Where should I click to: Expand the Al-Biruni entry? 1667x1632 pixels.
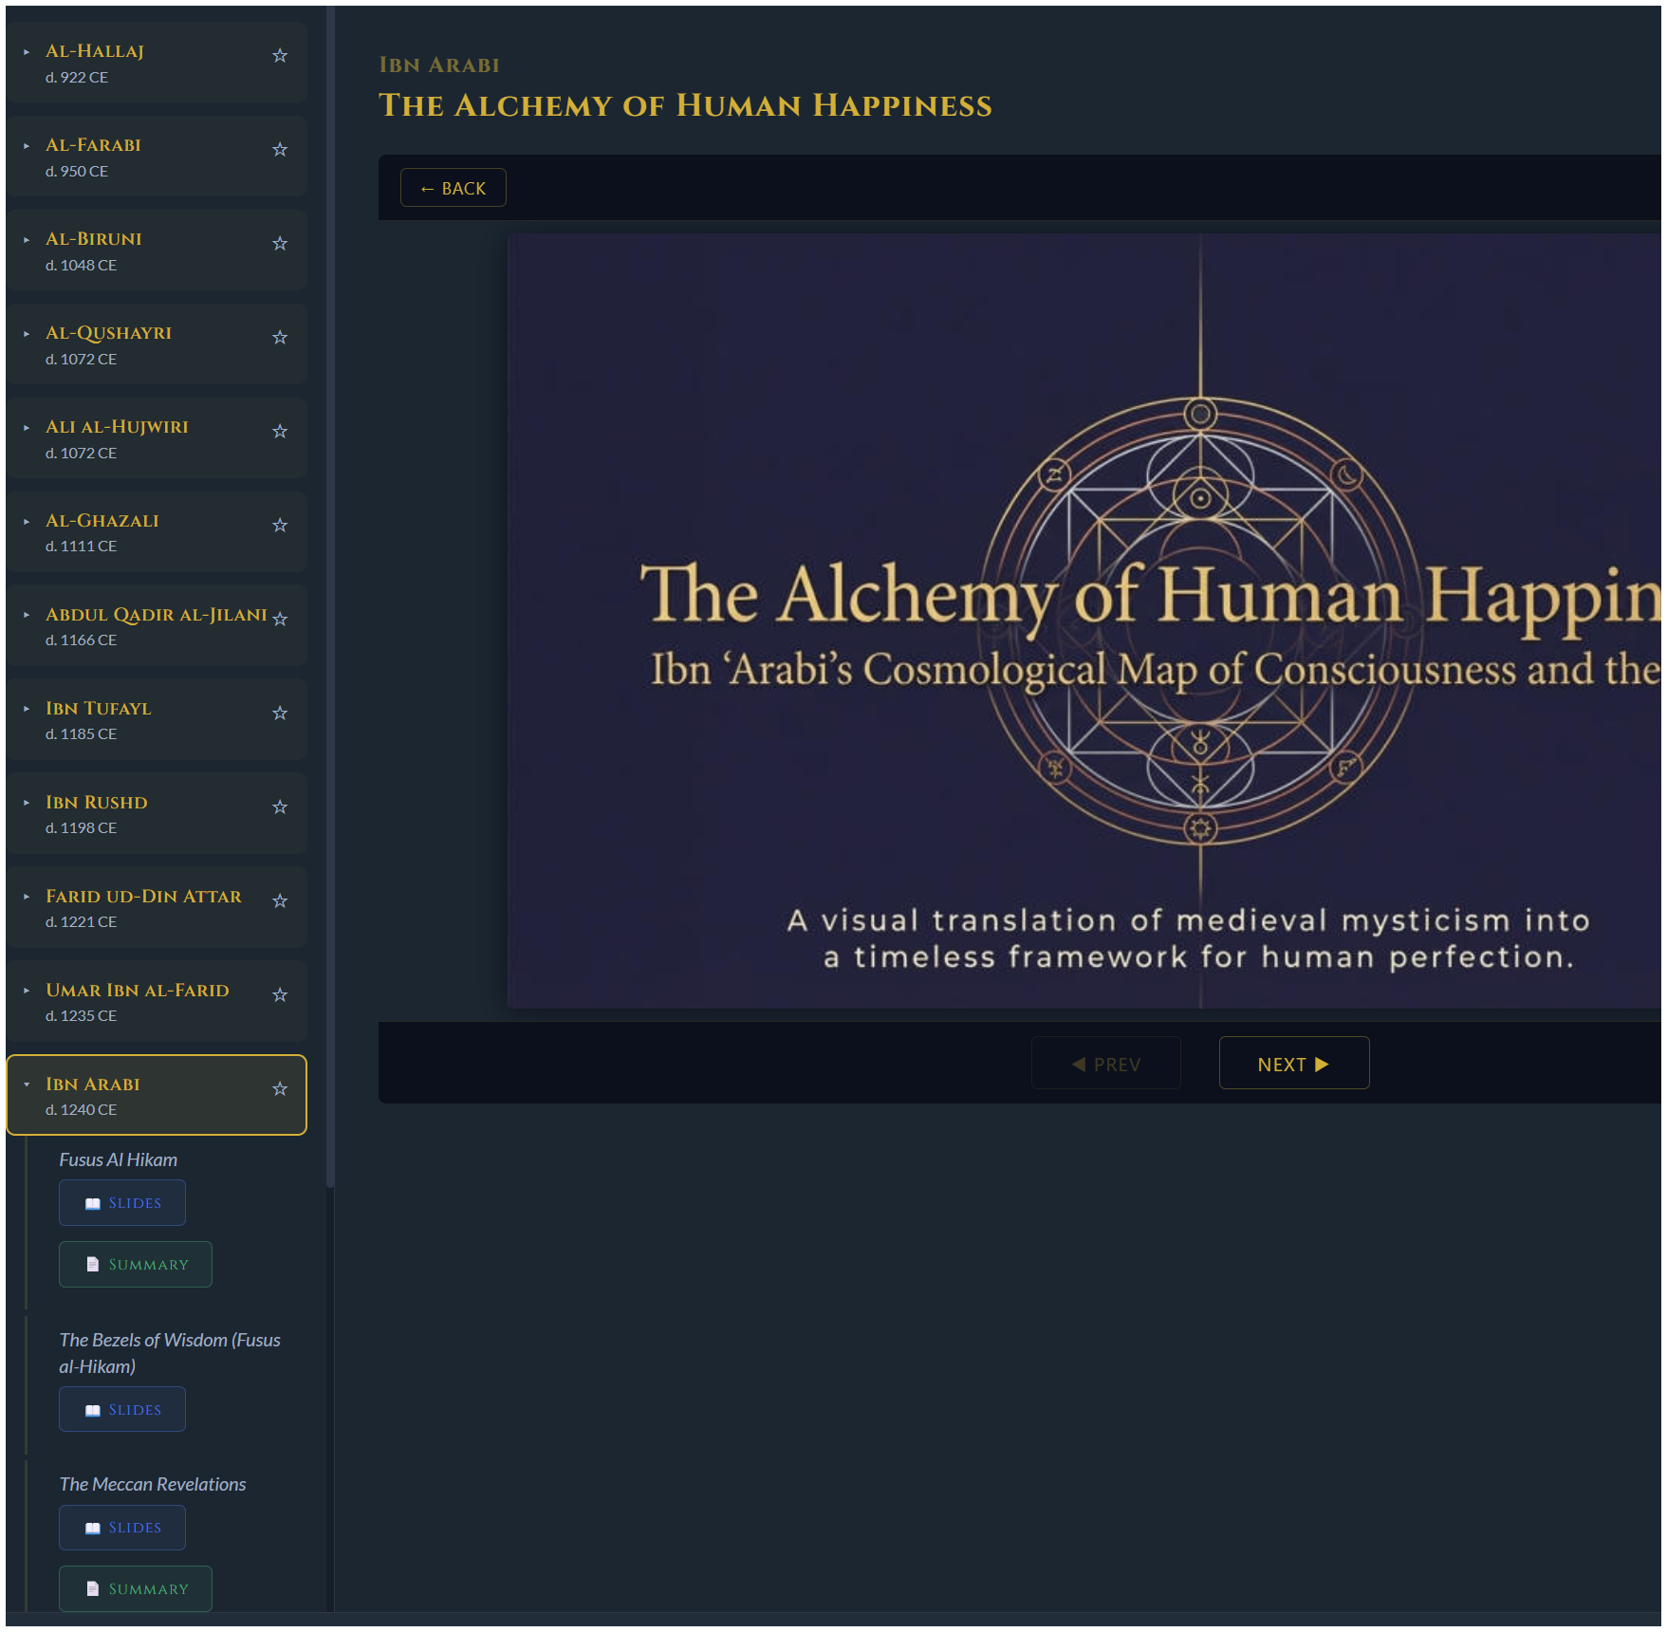[25, 240]
